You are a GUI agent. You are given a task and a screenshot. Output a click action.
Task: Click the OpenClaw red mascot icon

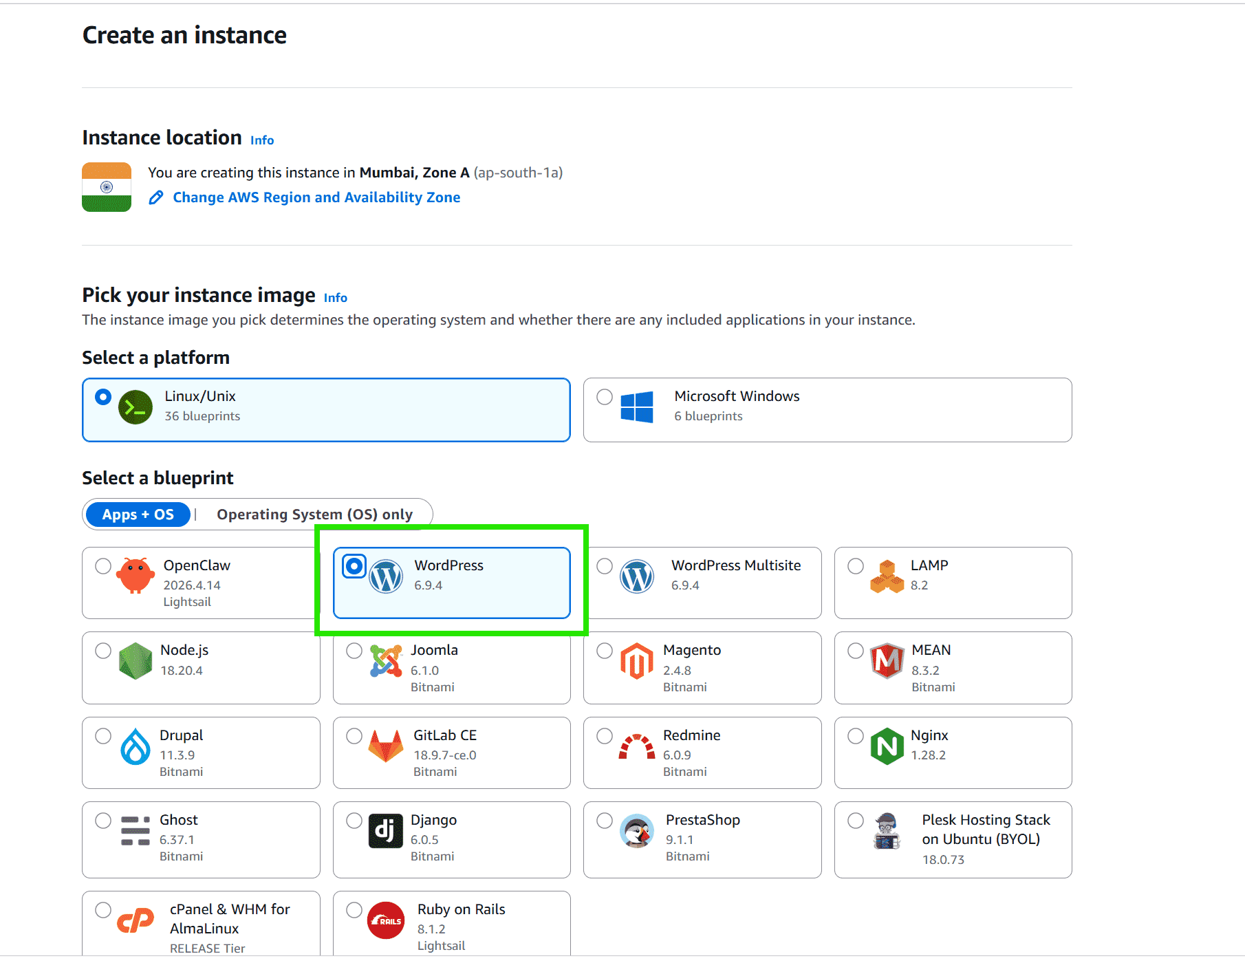[136, 575]
